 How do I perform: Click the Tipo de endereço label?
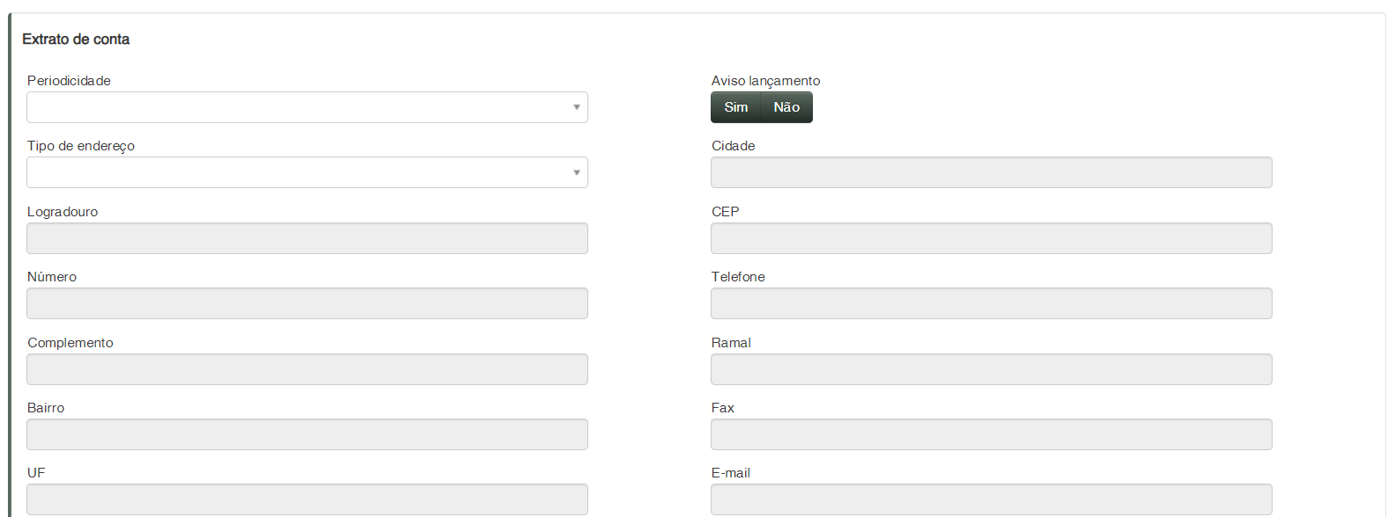point(81,146)
